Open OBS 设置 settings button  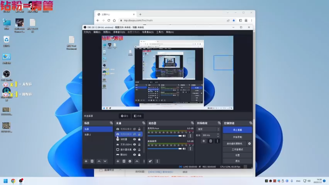(237, 155)
